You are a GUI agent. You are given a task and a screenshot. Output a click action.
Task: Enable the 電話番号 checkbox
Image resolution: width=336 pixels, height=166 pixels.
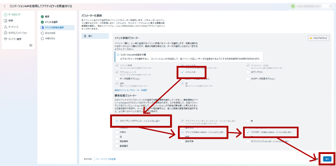(x=117, y=141)
